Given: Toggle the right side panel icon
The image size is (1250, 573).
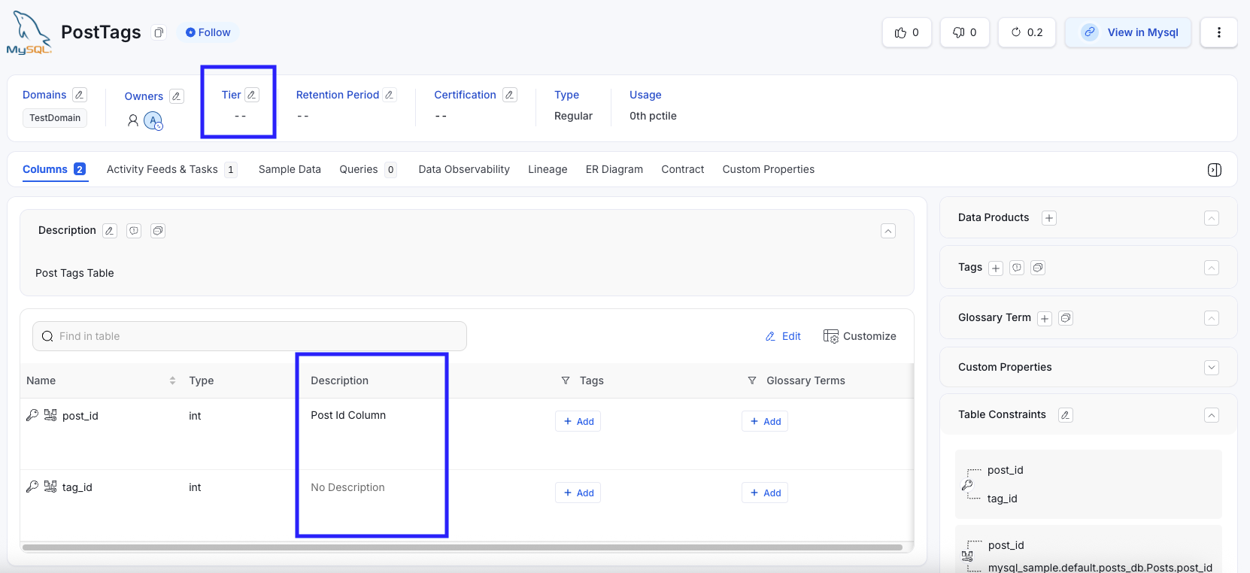Looking at the screenshot, I should (x=1215, y=170).
